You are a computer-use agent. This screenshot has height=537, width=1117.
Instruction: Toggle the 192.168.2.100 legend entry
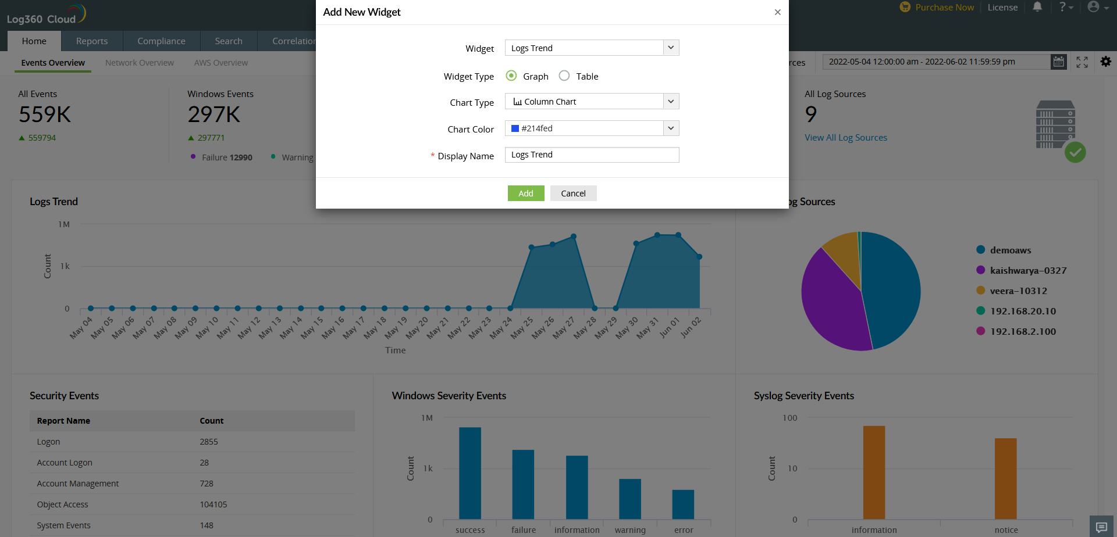tap(1016, 331)
